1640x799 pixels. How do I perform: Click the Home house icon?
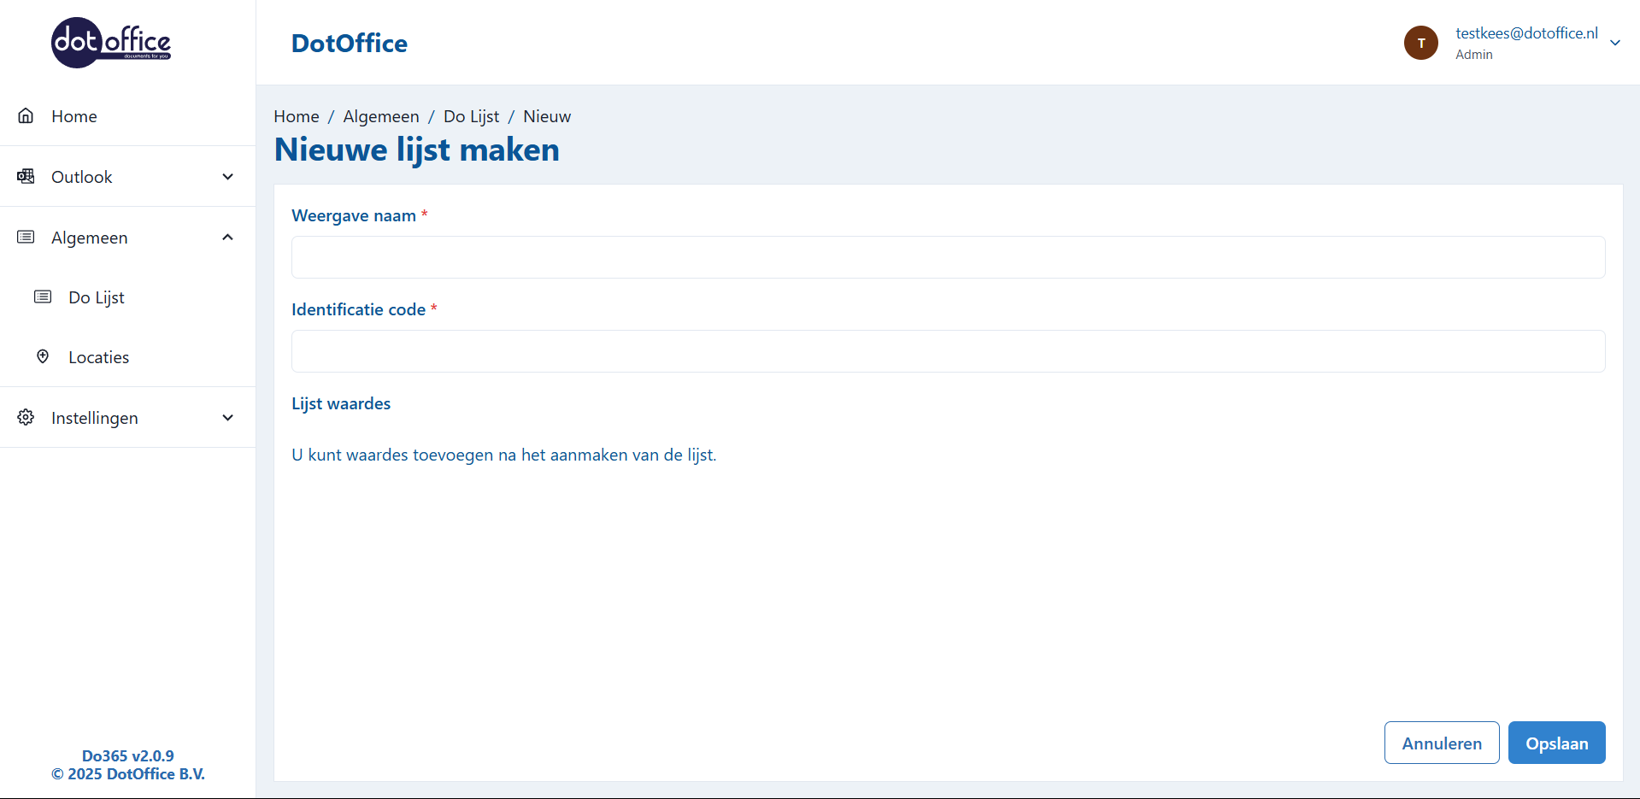[x=26, y=115]
